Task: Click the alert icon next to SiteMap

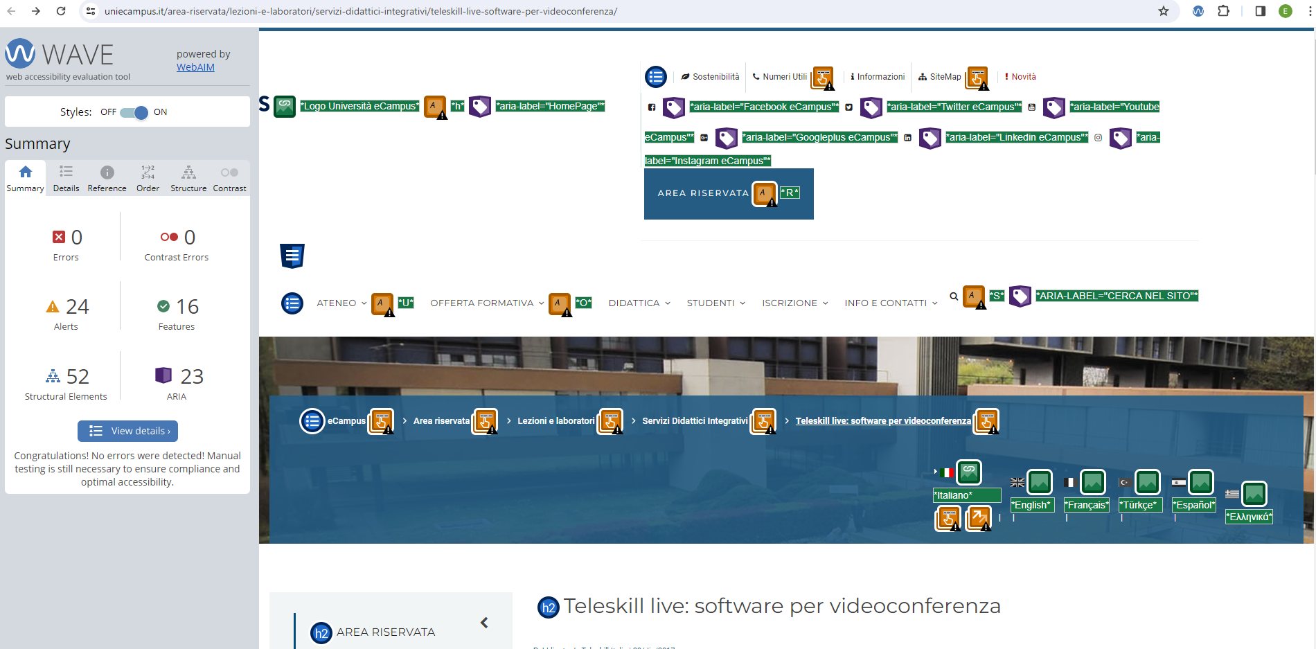Action: point(977,78)
